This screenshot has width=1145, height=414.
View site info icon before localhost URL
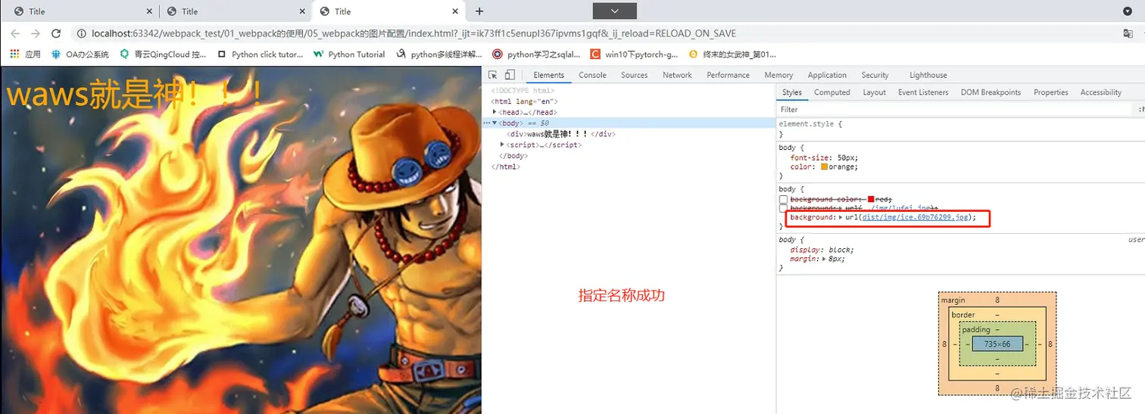click(83, 33)
